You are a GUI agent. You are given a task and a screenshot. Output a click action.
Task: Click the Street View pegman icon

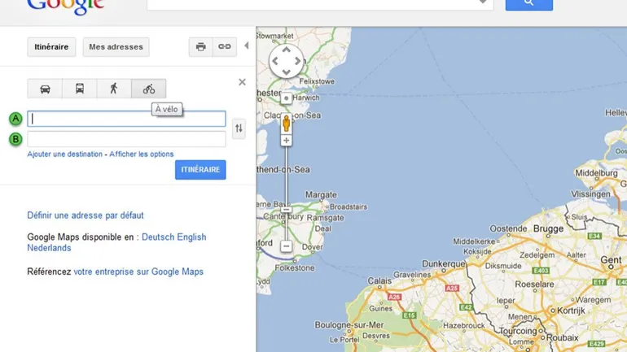pos(287,124)
